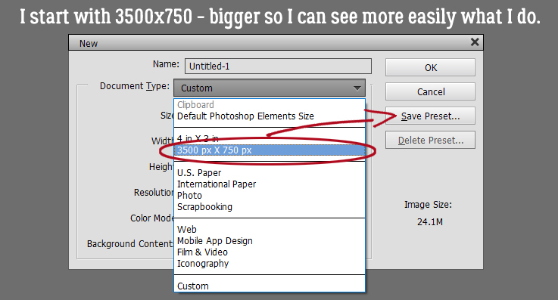Select Iconography from the list

[270, 264]
